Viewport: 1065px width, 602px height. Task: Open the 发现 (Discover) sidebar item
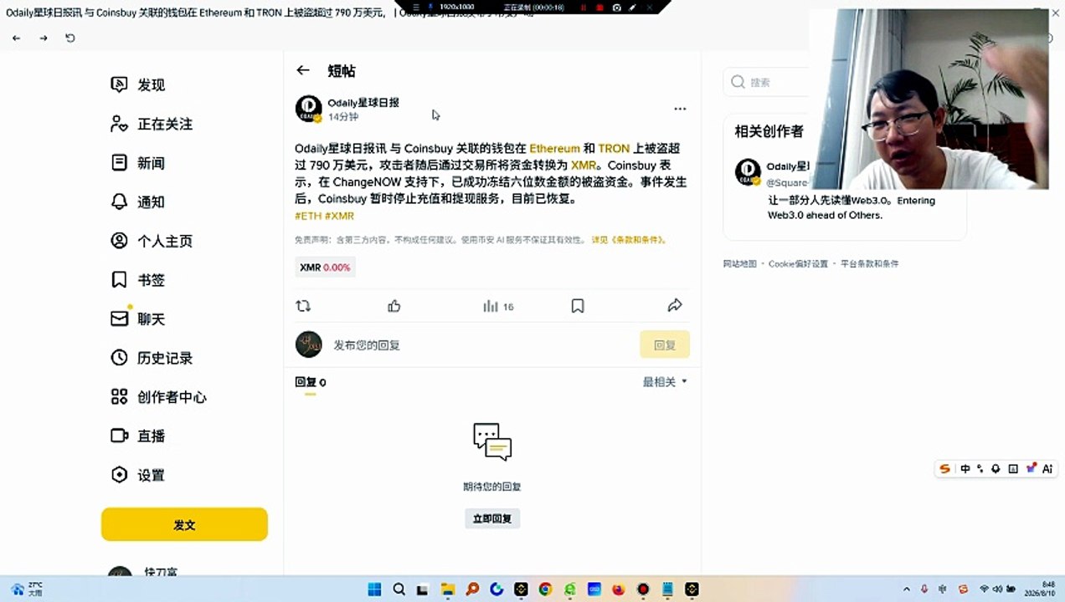139,84
